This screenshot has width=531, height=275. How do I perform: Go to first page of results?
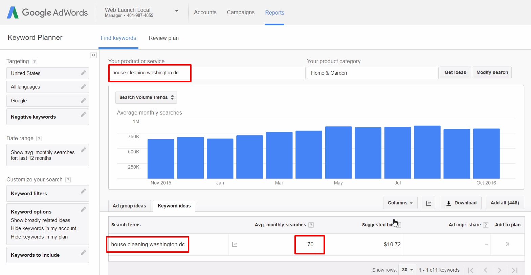pyautogui.click(x=470, y=270)
